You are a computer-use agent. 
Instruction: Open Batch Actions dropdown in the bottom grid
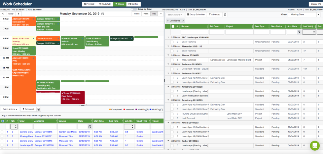point(10,109)
